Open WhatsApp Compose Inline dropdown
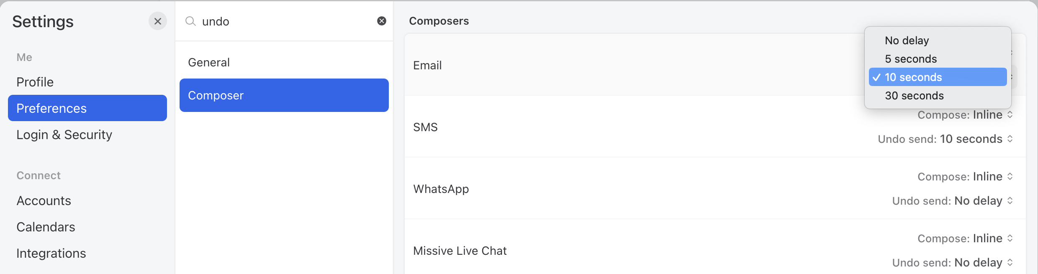 [965, 177]
